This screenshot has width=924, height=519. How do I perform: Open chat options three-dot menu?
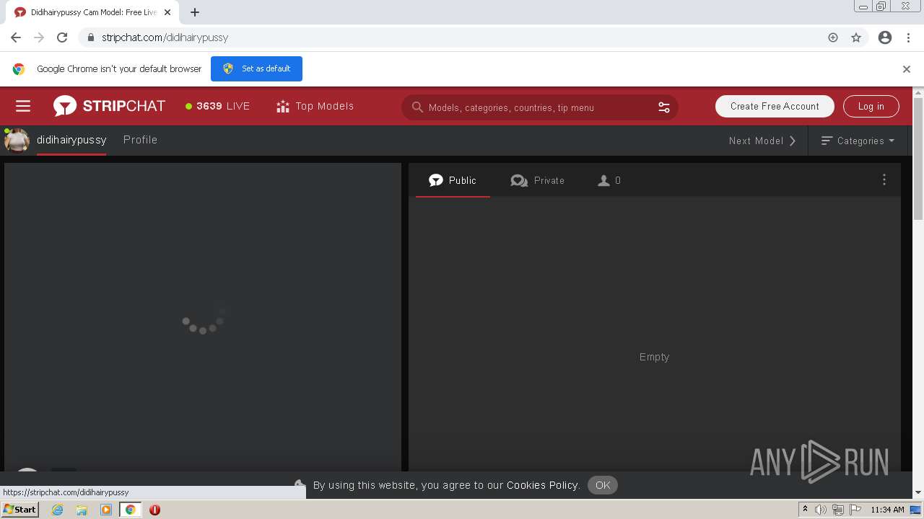[x=884, y=179]
